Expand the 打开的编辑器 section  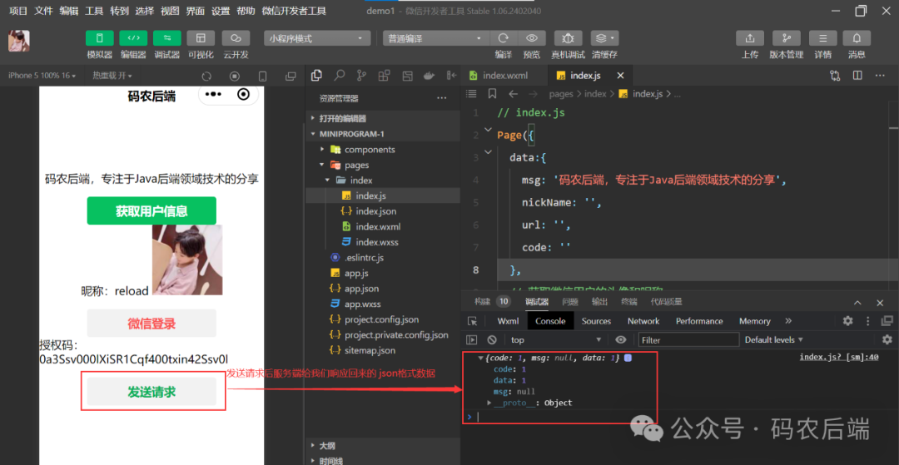click(x=383, y=119)
